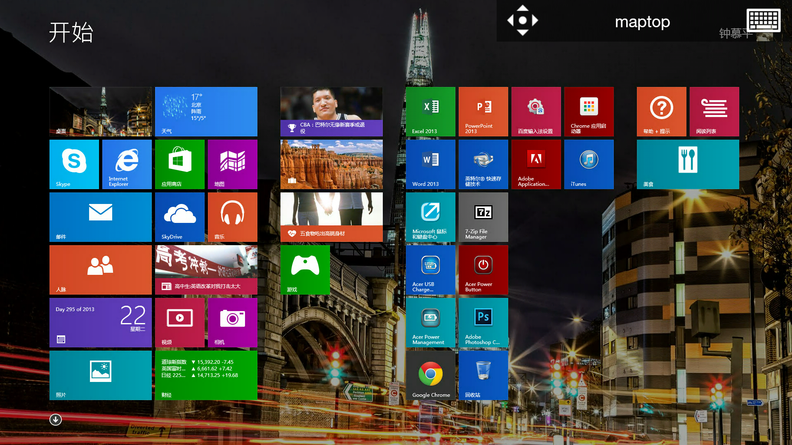Open the Skype tile
The height and width of the screenshot is (445, 792).
pos(74,164)
